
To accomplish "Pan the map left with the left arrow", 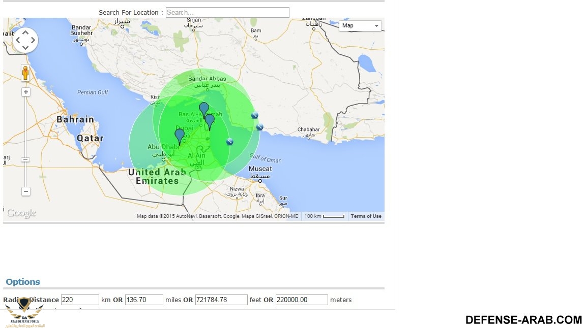I will (x=17, y=40).
